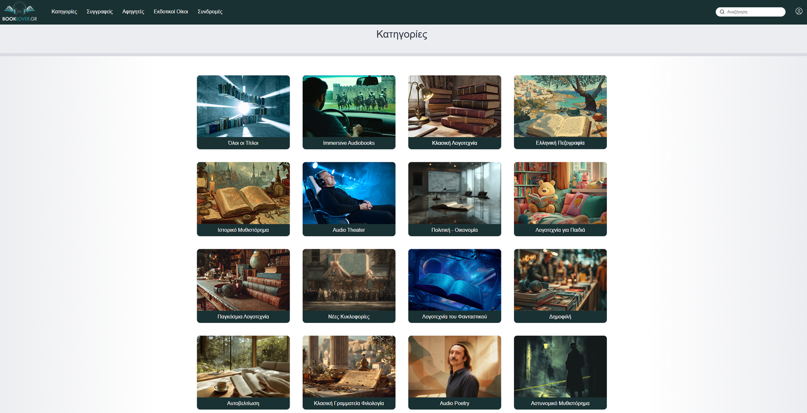Click the Ιστορικό Μυθιστόρημα label
The width and height of the screenshot is (807, 413).
[x=243, y=230]
